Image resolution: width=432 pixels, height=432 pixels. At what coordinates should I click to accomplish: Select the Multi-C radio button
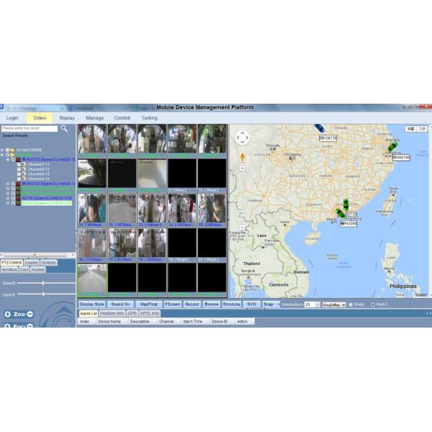(372, 305)
